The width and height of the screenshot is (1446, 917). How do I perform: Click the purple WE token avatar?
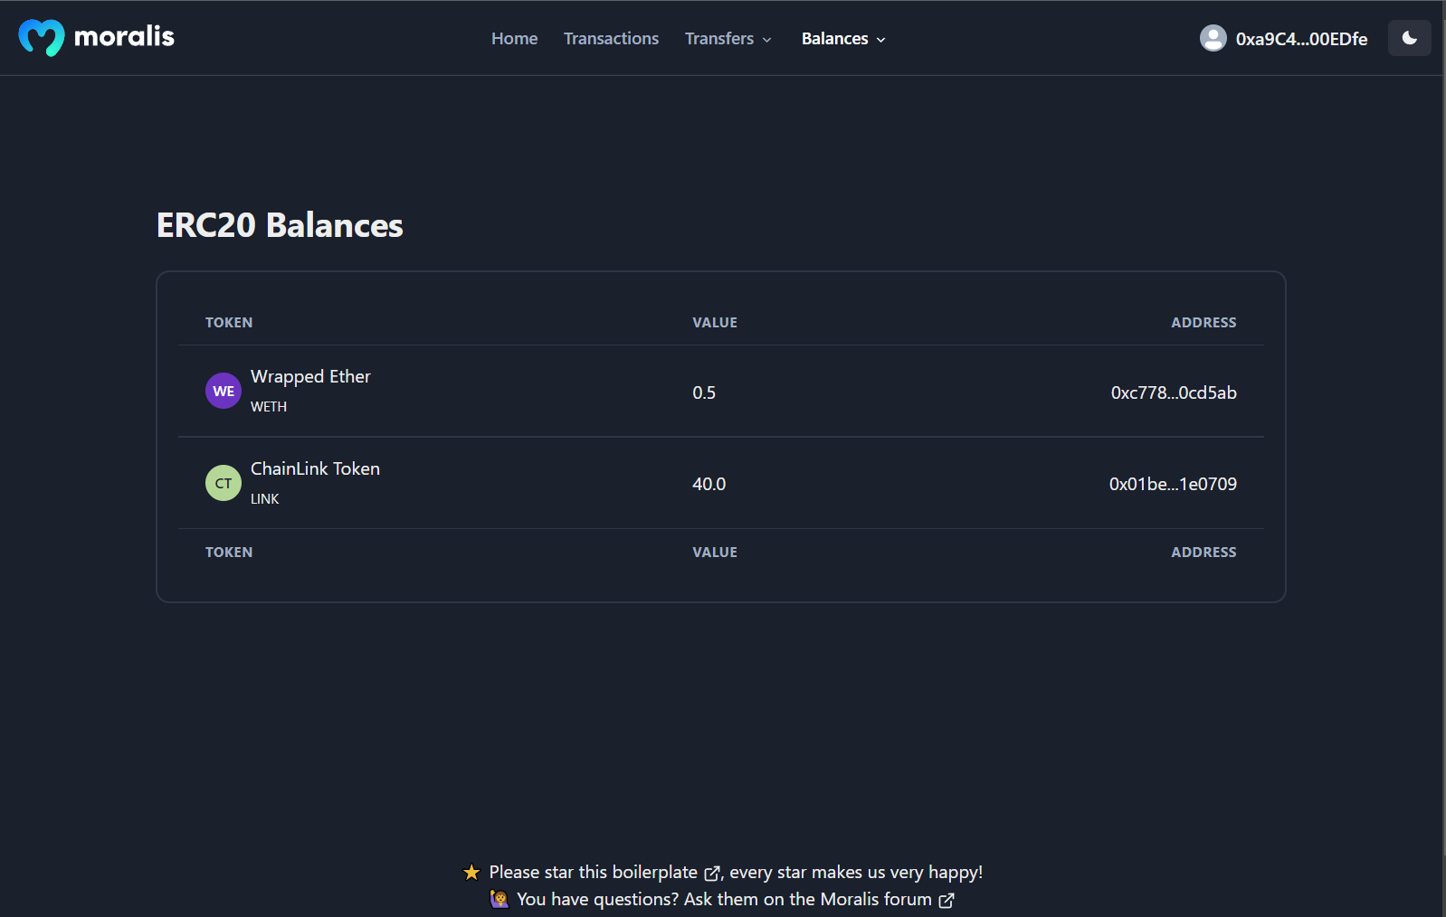(224, 391)
